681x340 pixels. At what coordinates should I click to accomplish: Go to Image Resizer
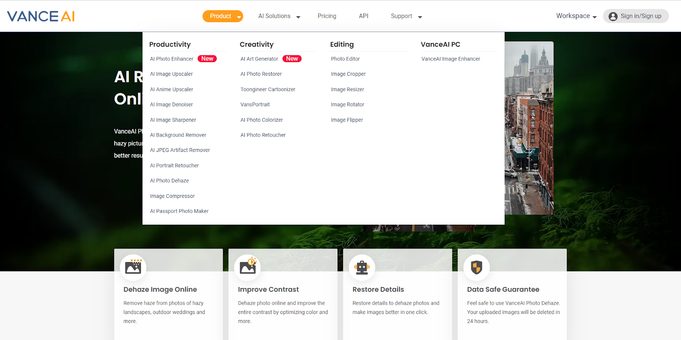click(347, 89)
